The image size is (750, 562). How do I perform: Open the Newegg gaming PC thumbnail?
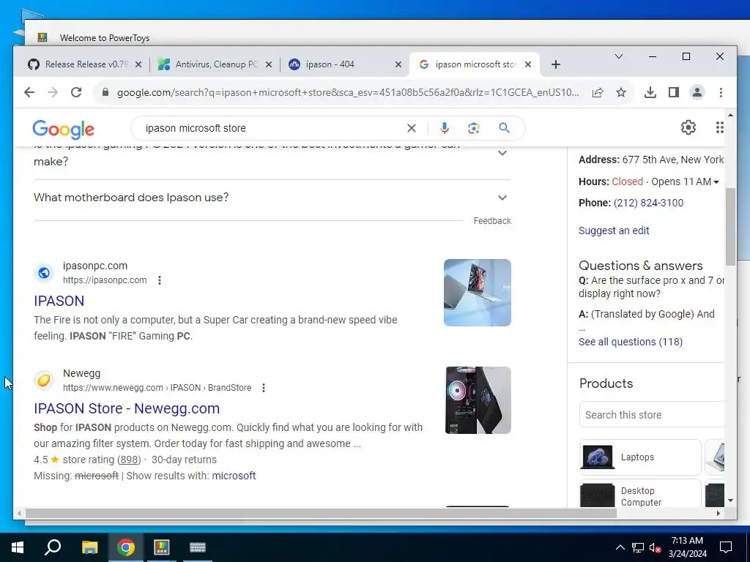[x=478, y=400]
